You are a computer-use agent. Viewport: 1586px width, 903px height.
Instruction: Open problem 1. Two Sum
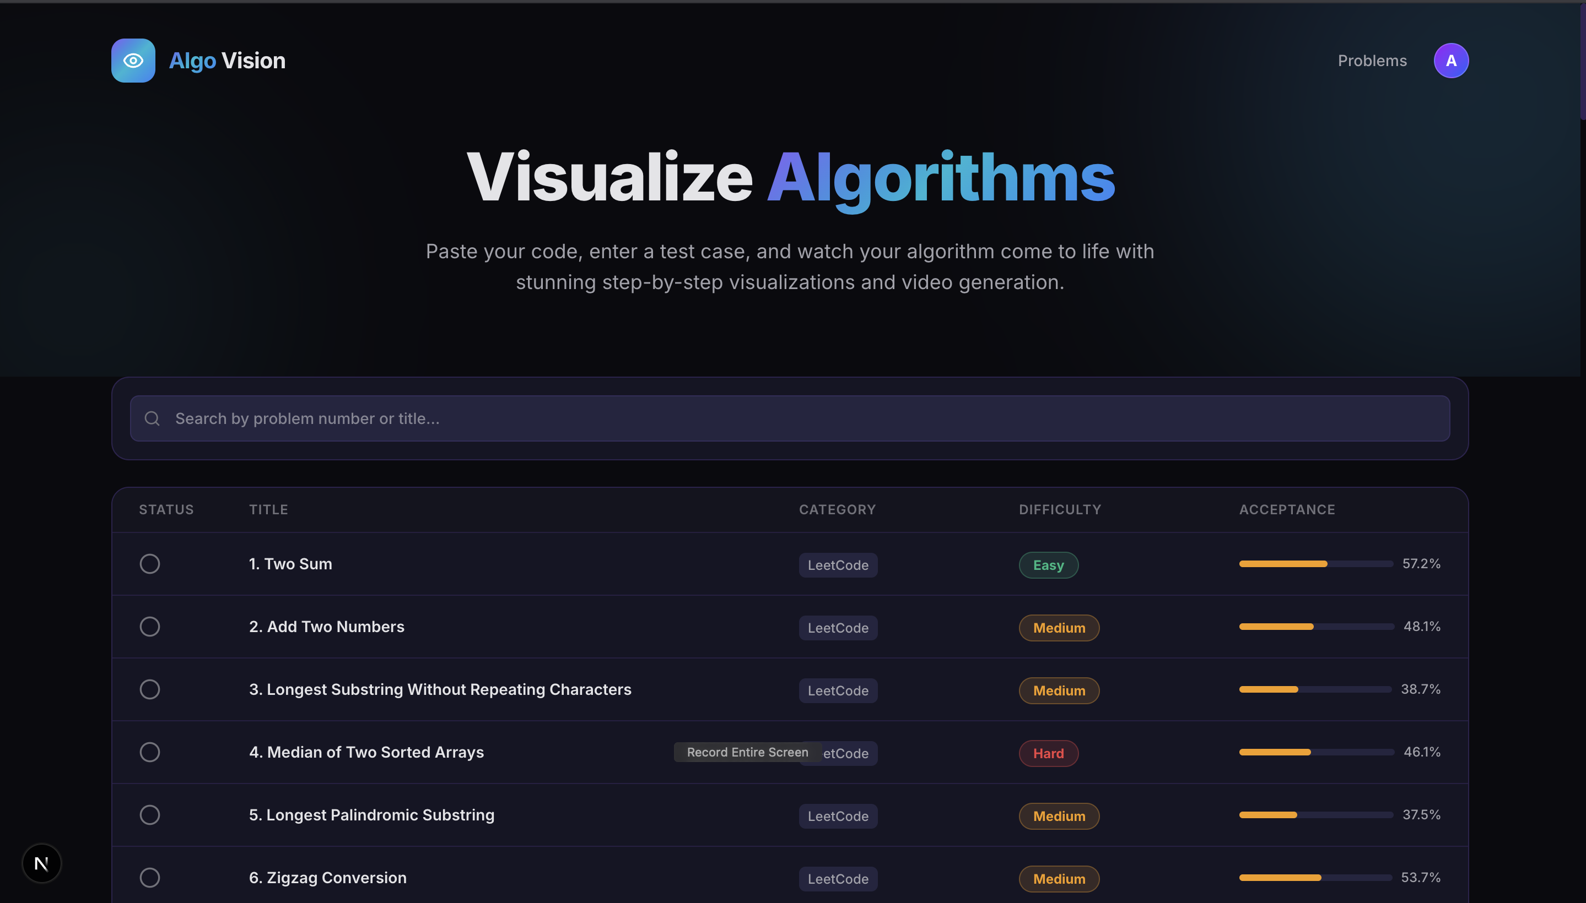(x=290, y=564)
